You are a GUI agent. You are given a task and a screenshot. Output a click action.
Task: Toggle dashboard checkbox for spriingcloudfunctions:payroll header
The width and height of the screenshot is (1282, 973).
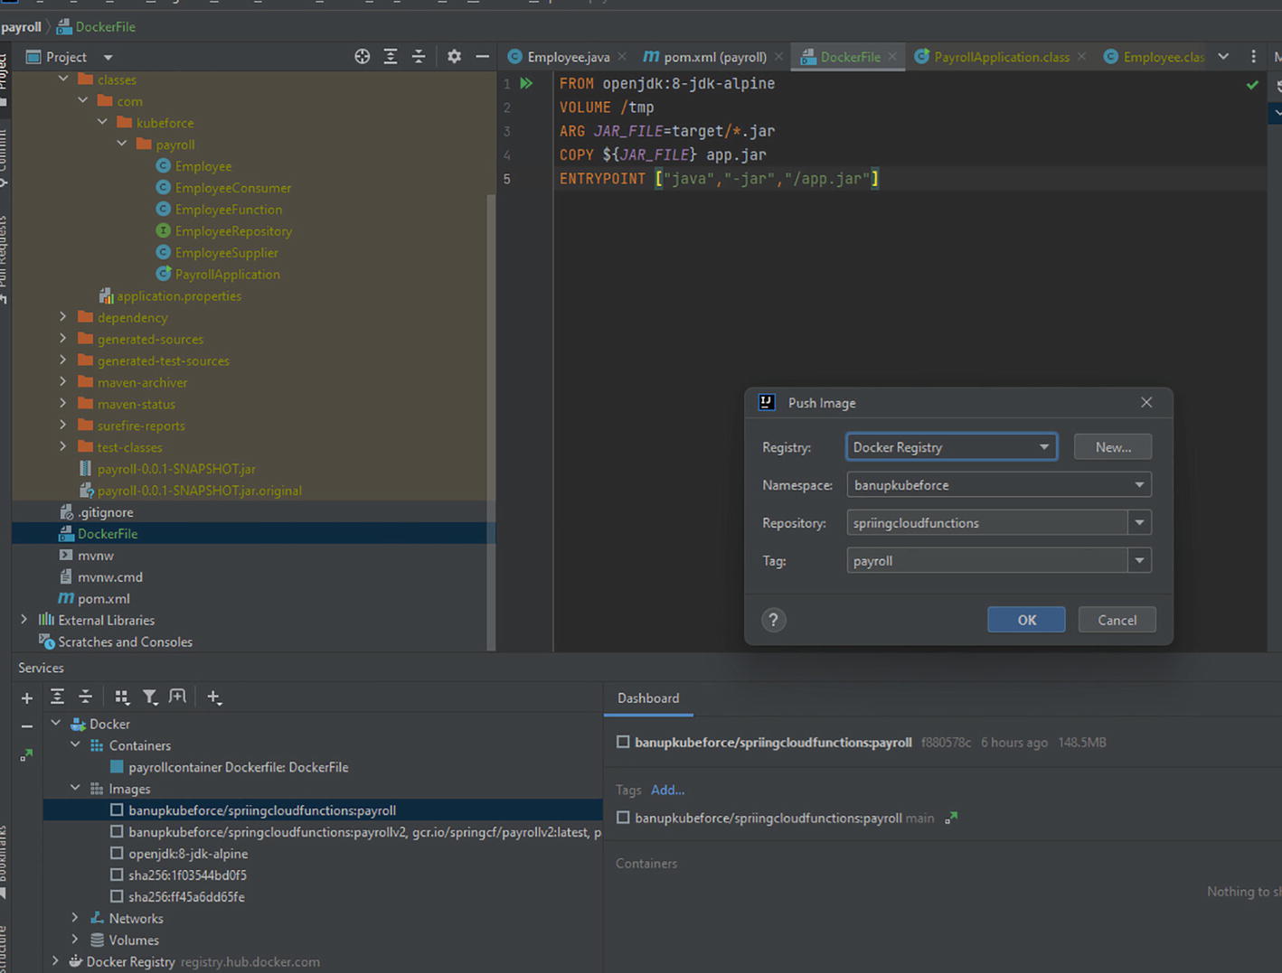click(x=623, y=742)
